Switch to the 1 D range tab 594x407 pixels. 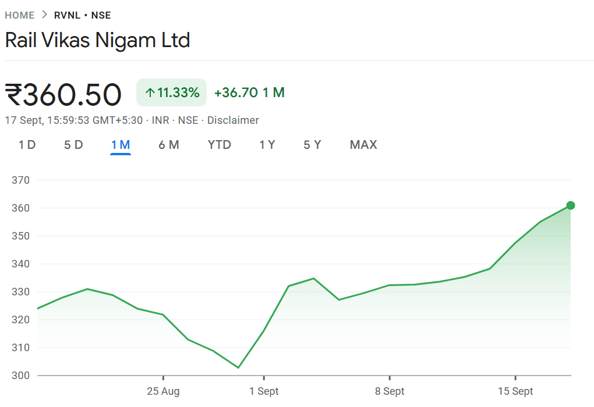[27, 145]
